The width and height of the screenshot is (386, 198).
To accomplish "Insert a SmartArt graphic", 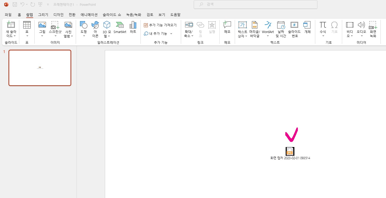I will 120,28.
